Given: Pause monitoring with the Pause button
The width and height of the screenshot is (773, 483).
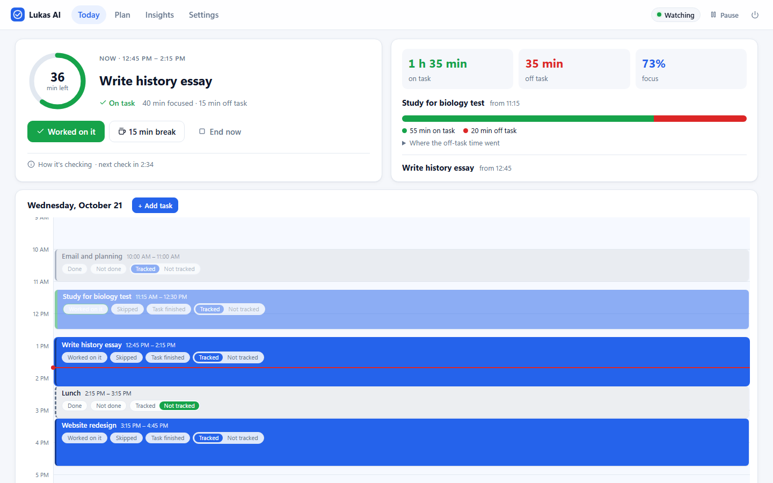Looking at the screenshot, I should click(725, 15).
